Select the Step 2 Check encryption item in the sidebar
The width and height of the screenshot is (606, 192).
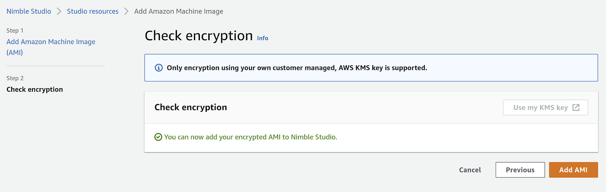(35, 89)
